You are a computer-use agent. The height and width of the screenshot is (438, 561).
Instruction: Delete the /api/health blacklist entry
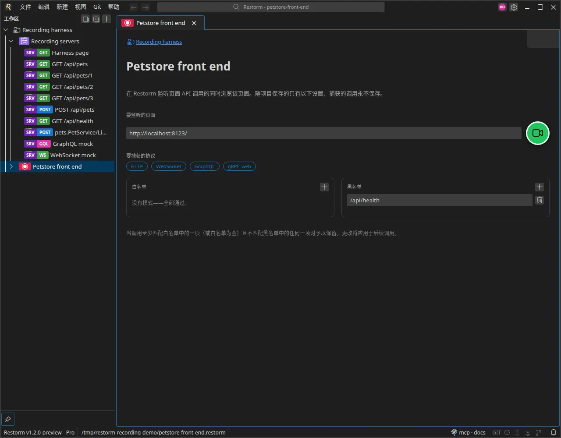(540, 200)
